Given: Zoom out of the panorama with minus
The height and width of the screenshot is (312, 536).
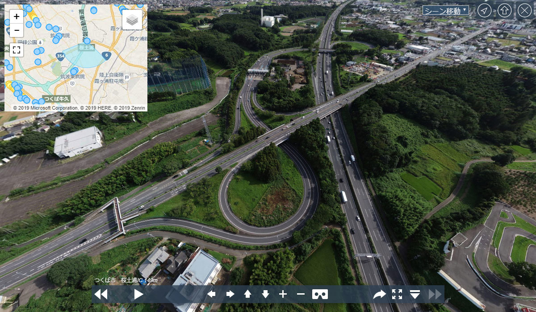Looking at the screenshot, I should [x=301, y=294].
